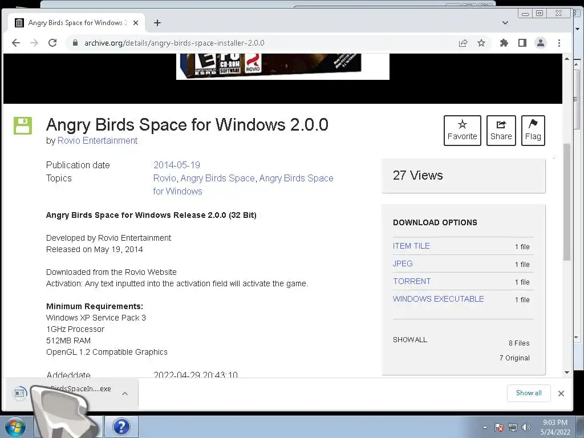
Task: Click the 27 Views counter
Action: [x=417, y=175]
